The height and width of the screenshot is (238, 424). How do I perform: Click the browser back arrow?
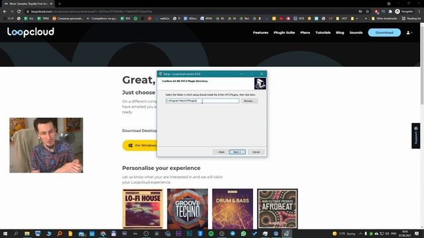(5, 11)
